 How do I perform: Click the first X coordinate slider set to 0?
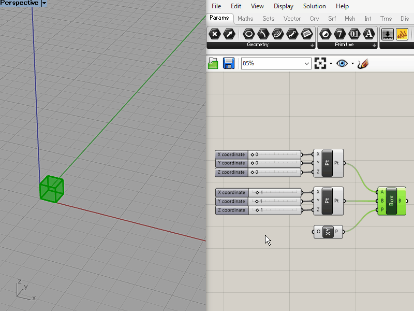[x=274, y=154]
